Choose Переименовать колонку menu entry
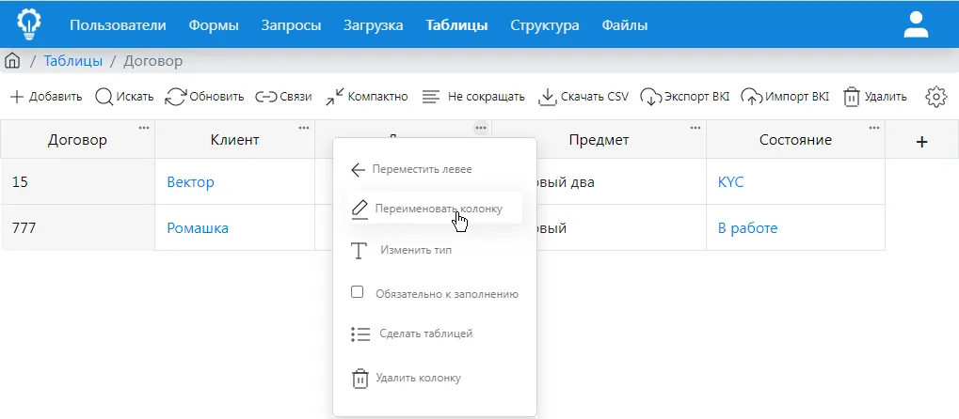 click(x=439, y=209)
